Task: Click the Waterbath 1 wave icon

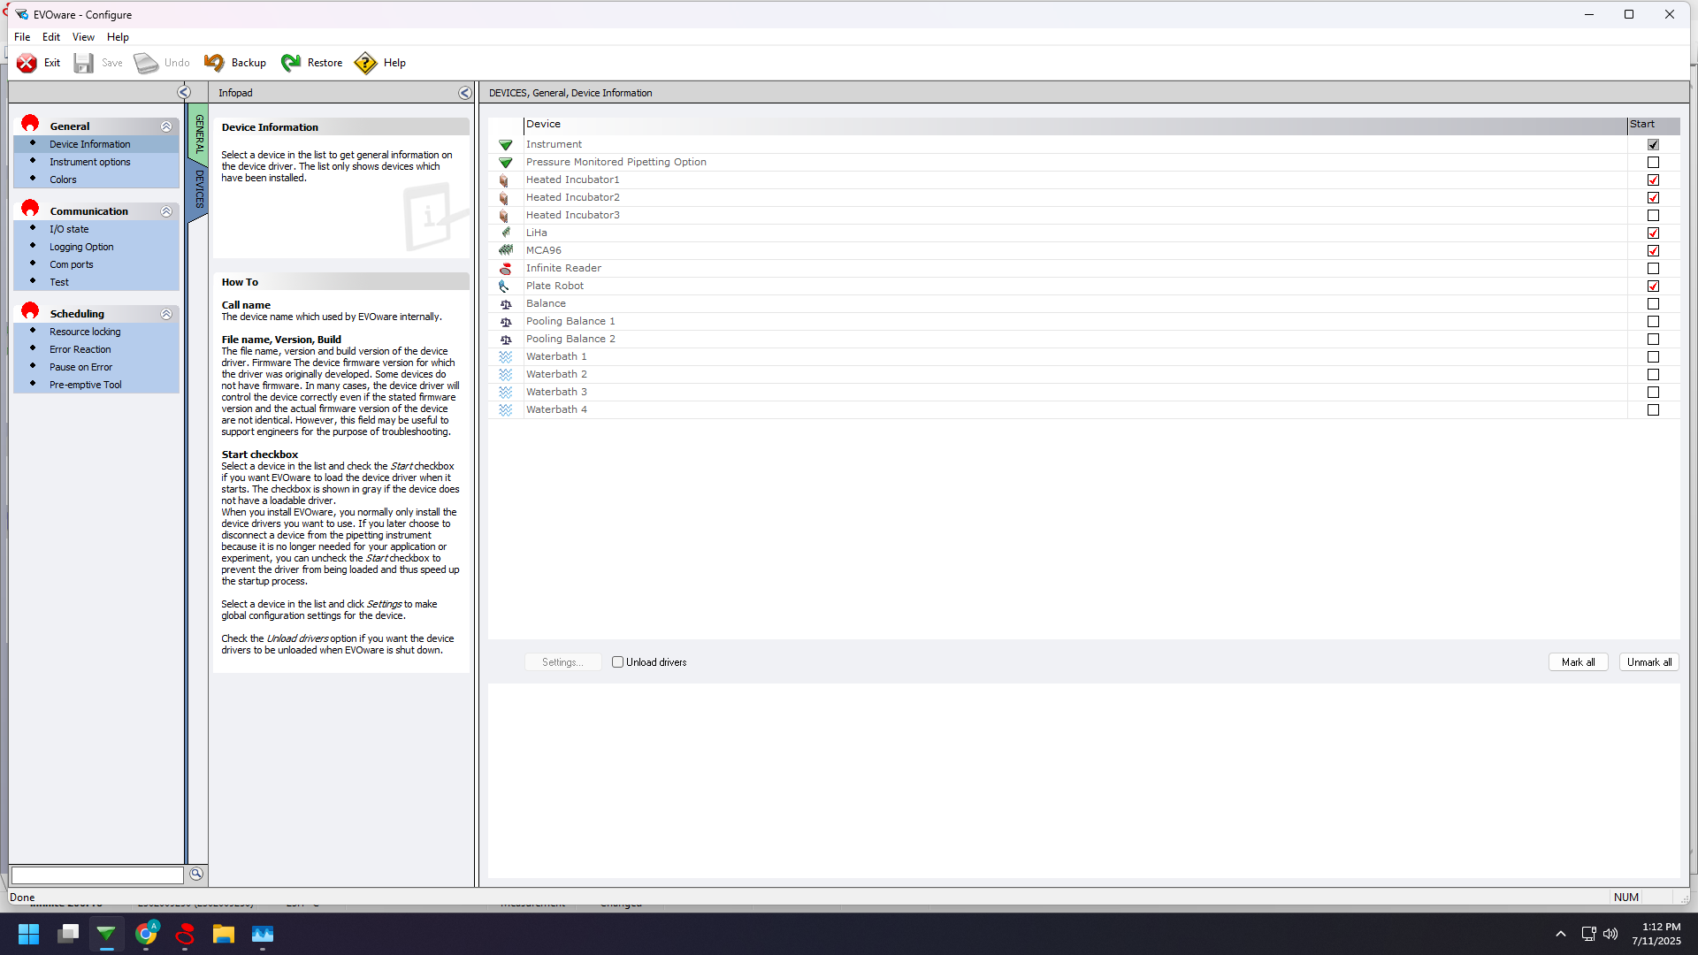Action: [506, 357]
